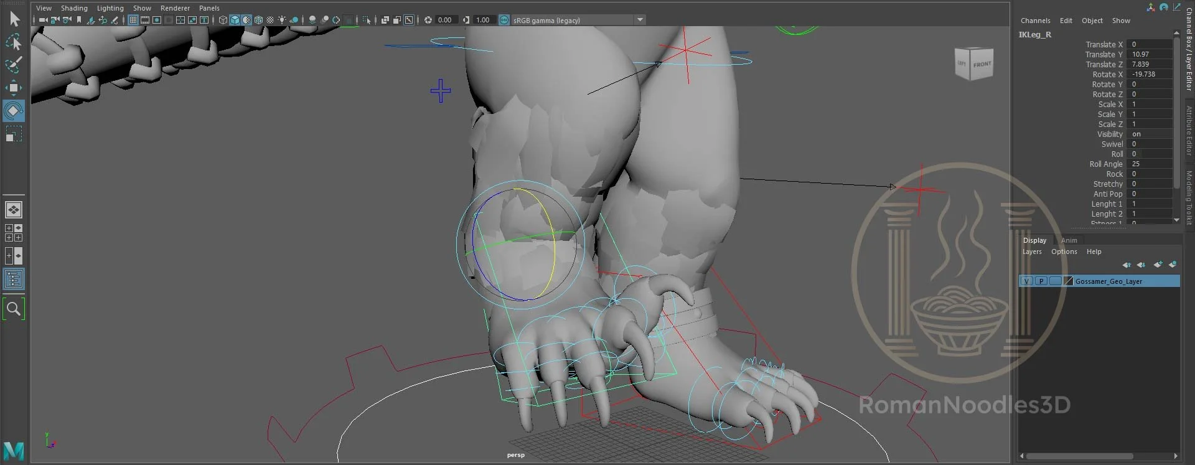Toggle playback P of Gossamer_Geo_Layer
The height and width of the screenshot is (465, 1195).
click(1041, 281)
